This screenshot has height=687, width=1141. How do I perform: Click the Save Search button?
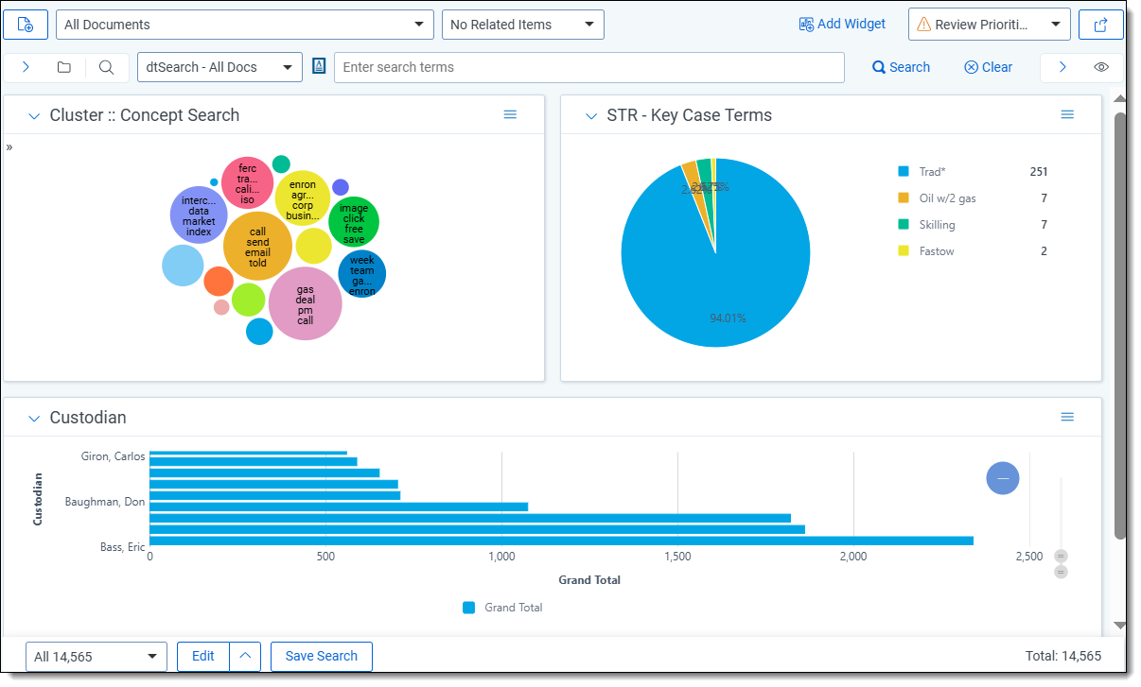tap(321, 656)
